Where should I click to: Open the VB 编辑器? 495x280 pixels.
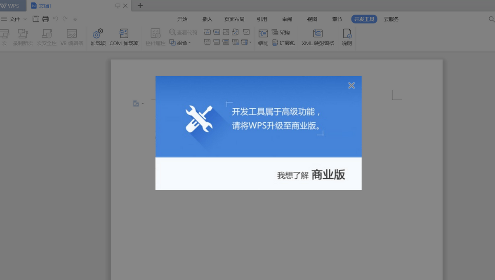(72, 37)
